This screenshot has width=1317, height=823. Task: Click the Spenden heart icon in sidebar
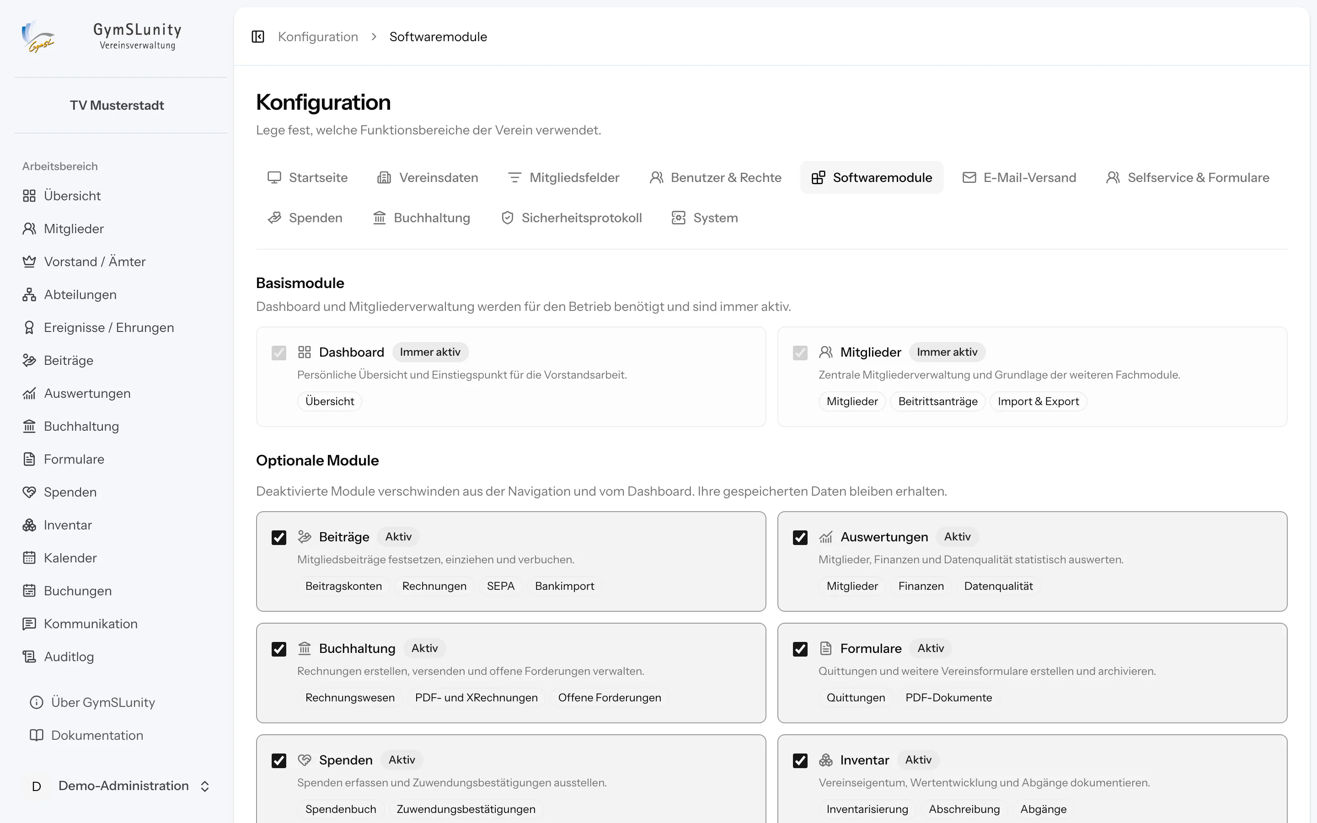click(29, 492)
